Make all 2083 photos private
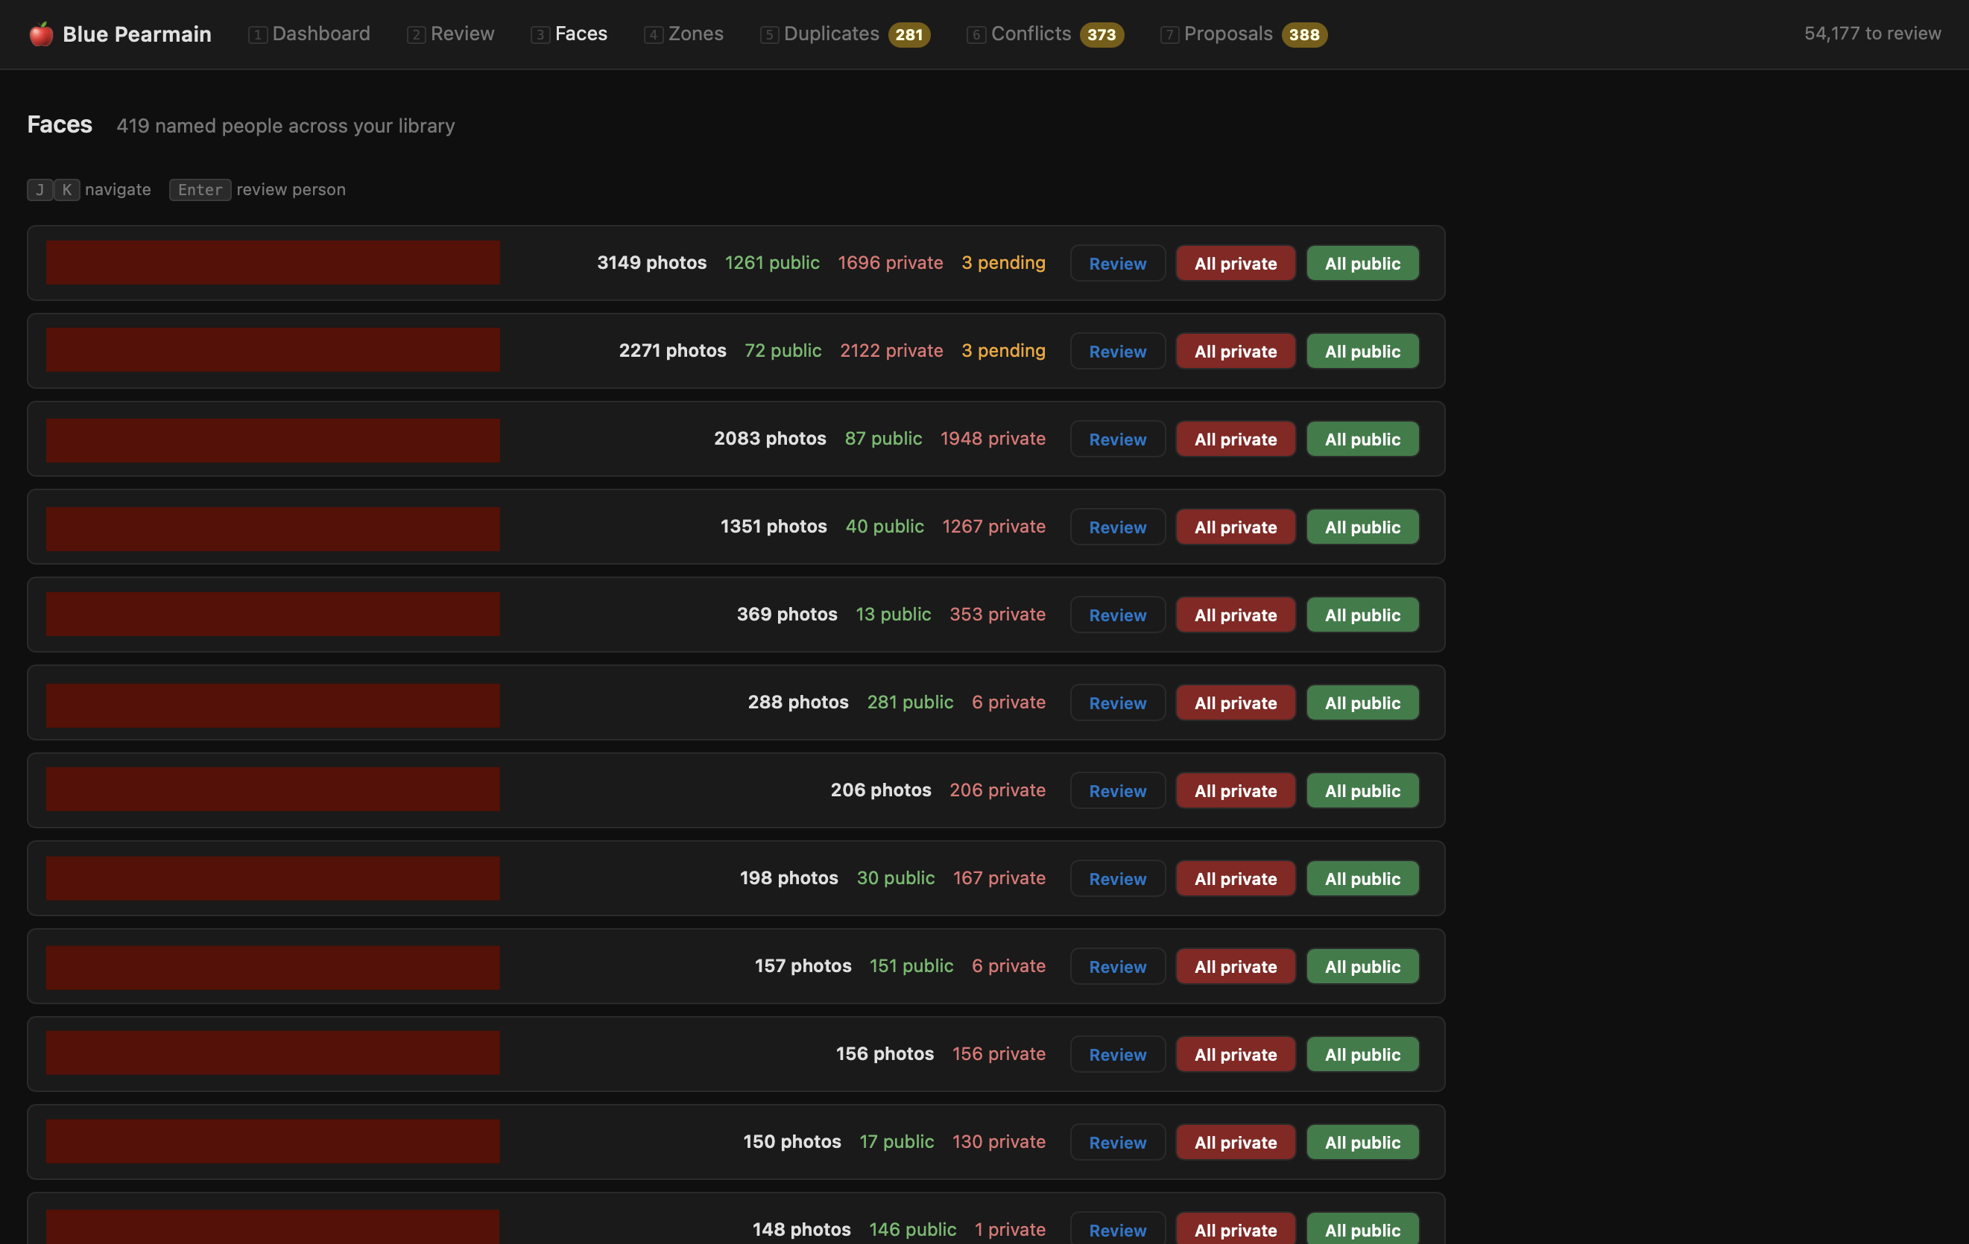Image resolution: width=1969 pixels, height=1244 pixels. [x=1236, y=439]
